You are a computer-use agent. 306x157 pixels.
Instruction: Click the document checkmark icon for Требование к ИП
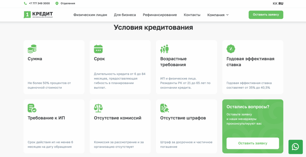click(32, 108)
